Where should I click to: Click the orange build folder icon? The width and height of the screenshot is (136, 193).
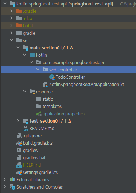[x=19, y=26]
